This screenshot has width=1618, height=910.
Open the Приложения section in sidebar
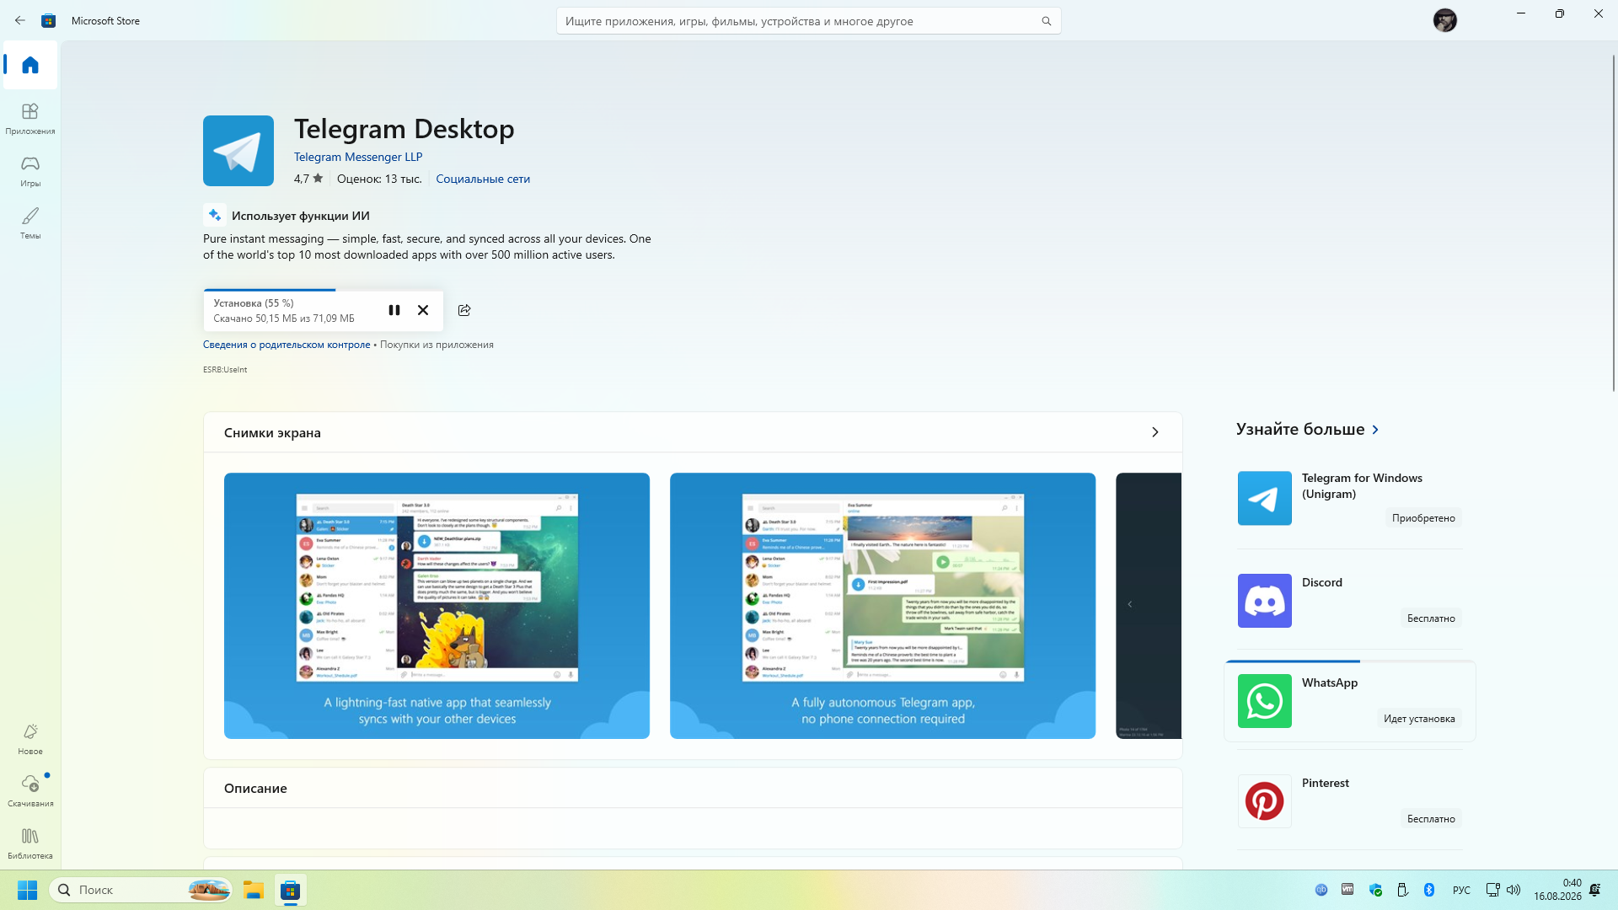coord(30,119)
